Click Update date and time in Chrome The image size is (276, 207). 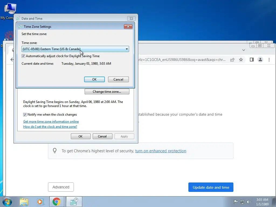click(x=211, y=187)
